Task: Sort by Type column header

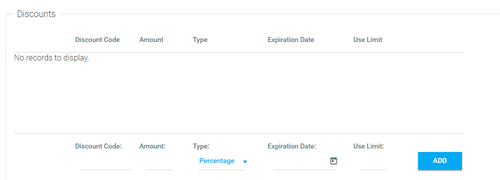Action: [x=200, y=40]
